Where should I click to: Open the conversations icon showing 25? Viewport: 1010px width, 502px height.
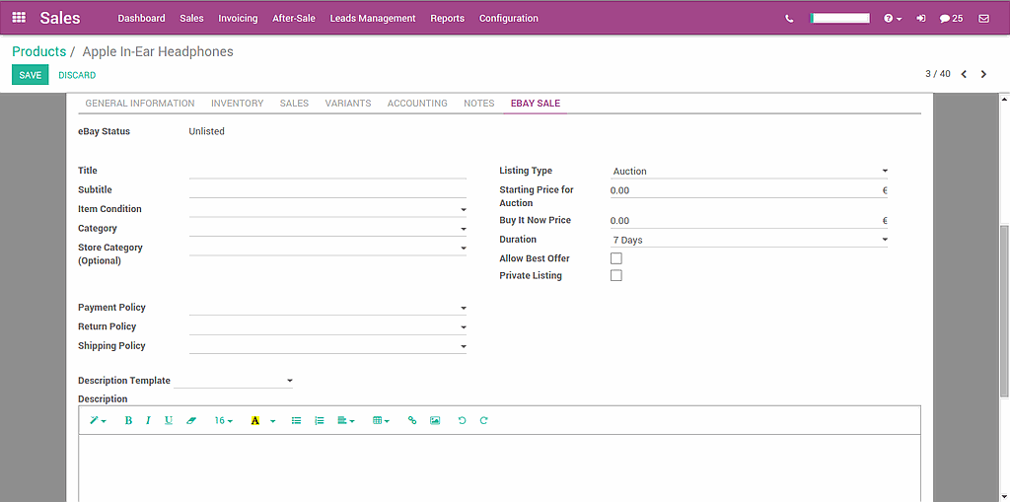point(951,19)
